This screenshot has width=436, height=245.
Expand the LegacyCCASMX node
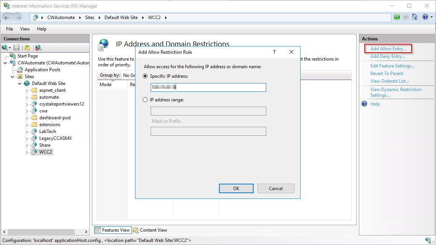[x=27, y=138]
